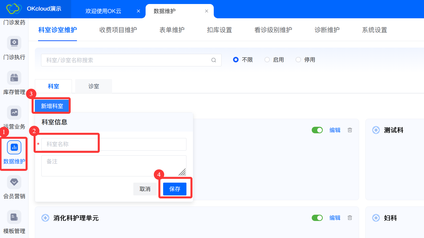Switch to the 诊室 sub-tab
The width and height of the screenshot is (424, 238).
[93, 86]
